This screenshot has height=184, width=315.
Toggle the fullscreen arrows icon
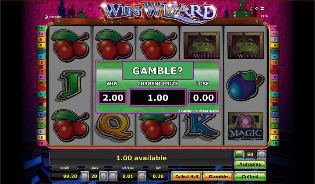click(262, 8)
